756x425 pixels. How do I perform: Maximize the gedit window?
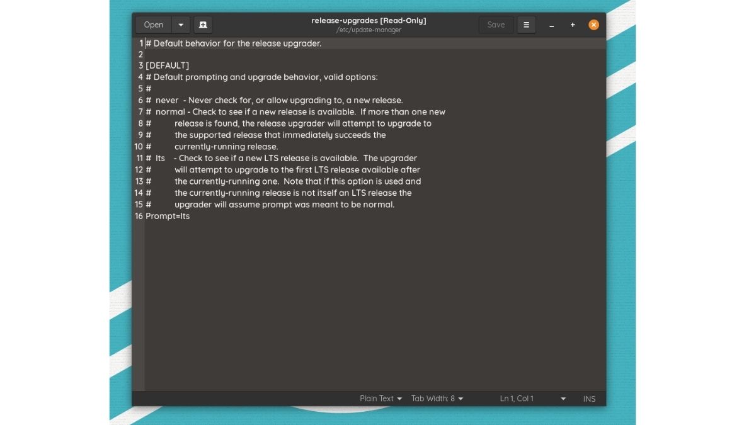(x=573, y=25)
